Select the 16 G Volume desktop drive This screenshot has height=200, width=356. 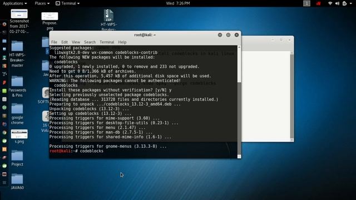(x=46, y=122)
